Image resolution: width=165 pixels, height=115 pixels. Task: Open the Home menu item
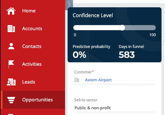pyautogui.click(x=29, y=11)
